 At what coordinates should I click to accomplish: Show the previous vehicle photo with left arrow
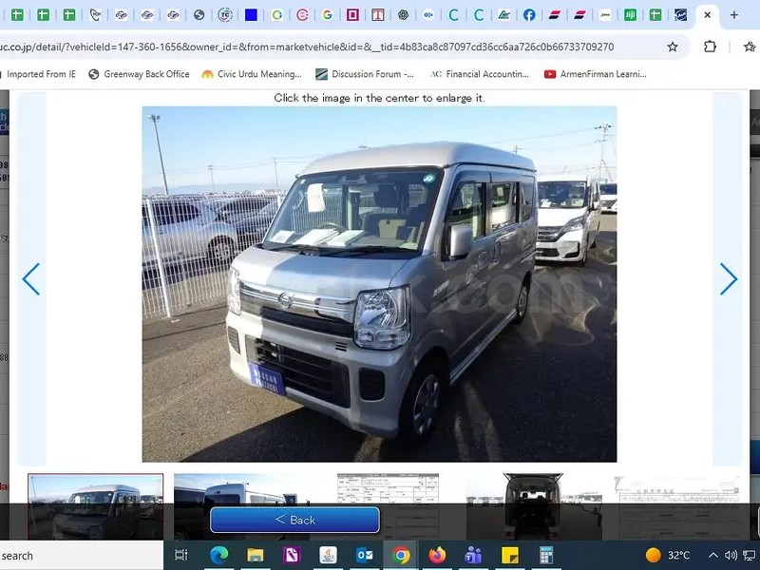31,279
